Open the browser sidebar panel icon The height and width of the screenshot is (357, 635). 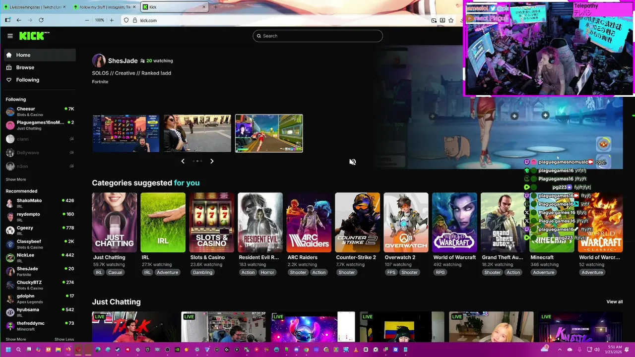pos(7,20)
